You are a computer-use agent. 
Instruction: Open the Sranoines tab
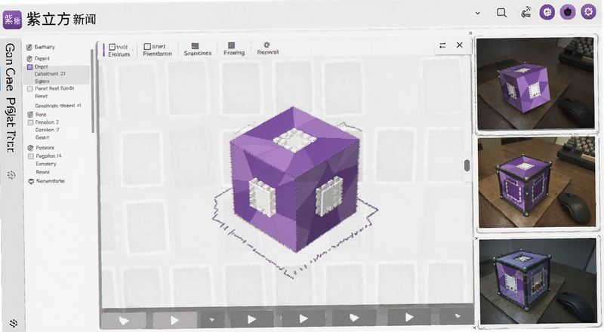click(x=198, y=50)
